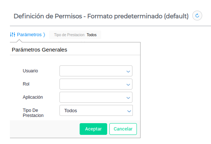Open the Tipo De Prestacion dropdown
The image size is (211, 144).
click(x=96, y=110)
